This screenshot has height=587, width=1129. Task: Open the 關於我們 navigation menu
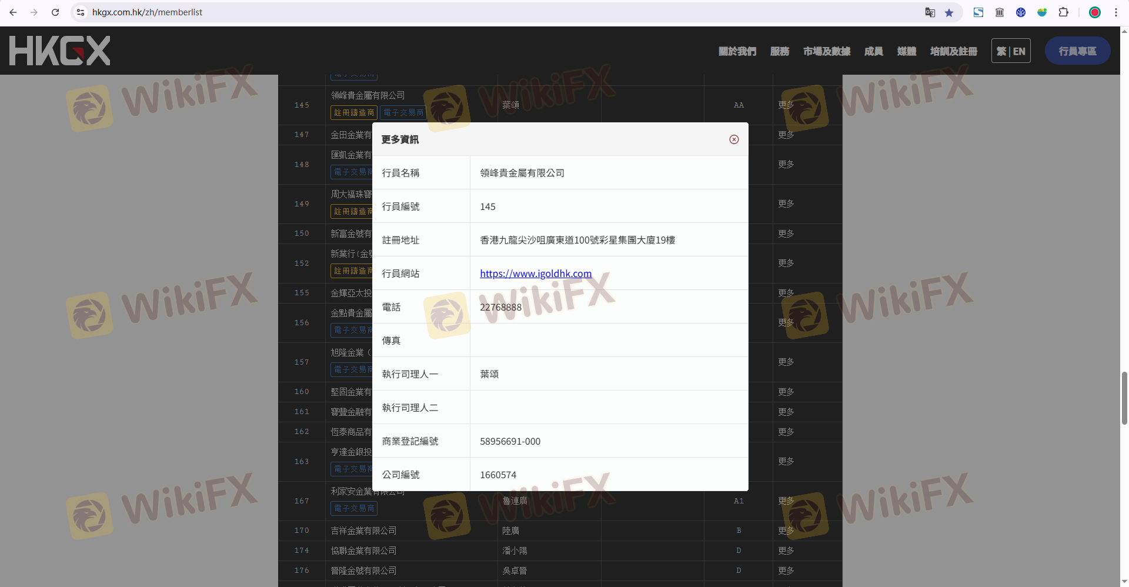[x=737, y=51]
